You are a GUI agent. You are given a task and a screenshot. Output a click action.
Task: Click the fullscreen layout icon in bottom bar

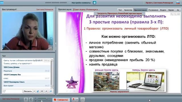coord(82,99)
